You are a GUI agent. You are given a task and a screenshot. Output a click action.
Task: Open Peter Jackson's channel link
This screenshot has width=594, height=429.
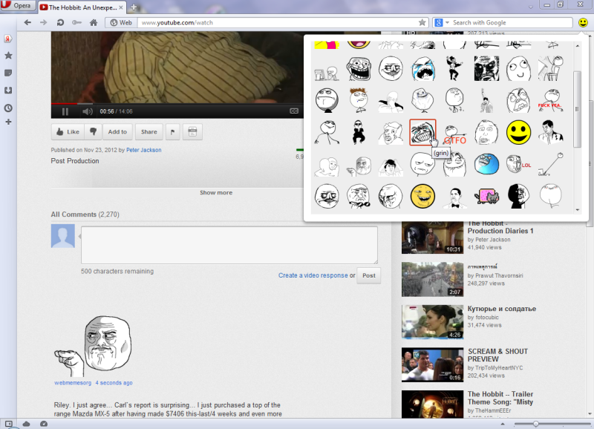click(x=143, y=150)
